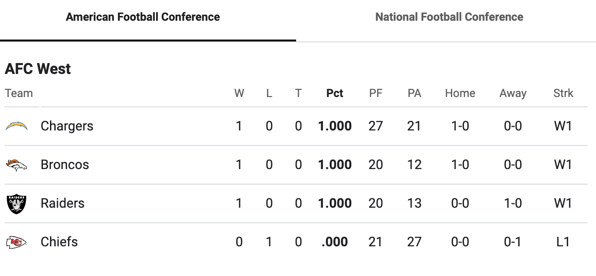Click the Strk column header
Screen dimensions: 596x276
pyautogui.click(x=563, y=93)
